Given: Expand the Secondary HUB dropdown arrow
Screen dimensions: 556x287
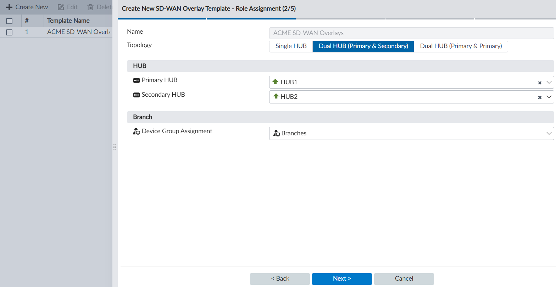Looking at the screenshot, I should 549,97.
